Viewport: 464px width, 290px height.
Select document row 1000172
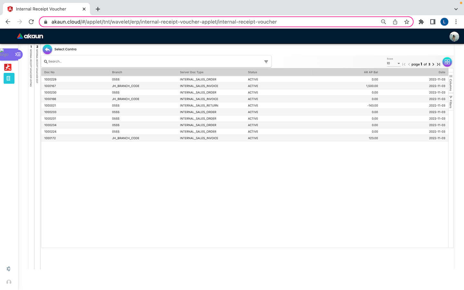click(245, 138)
